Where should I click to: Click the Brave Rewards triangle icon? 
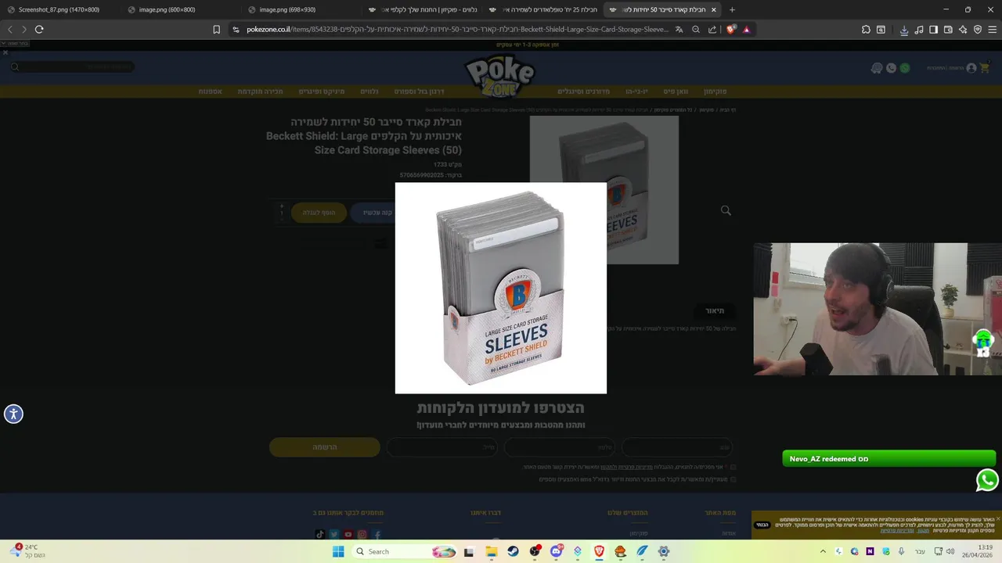(746, 30)
